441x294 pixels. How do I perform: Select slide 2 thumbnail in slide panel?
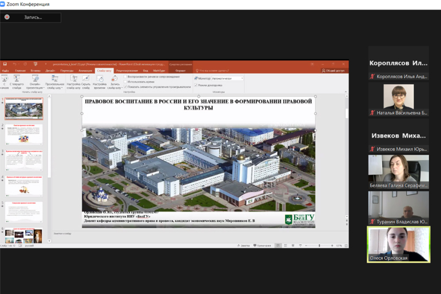click(x=24, y=134)
